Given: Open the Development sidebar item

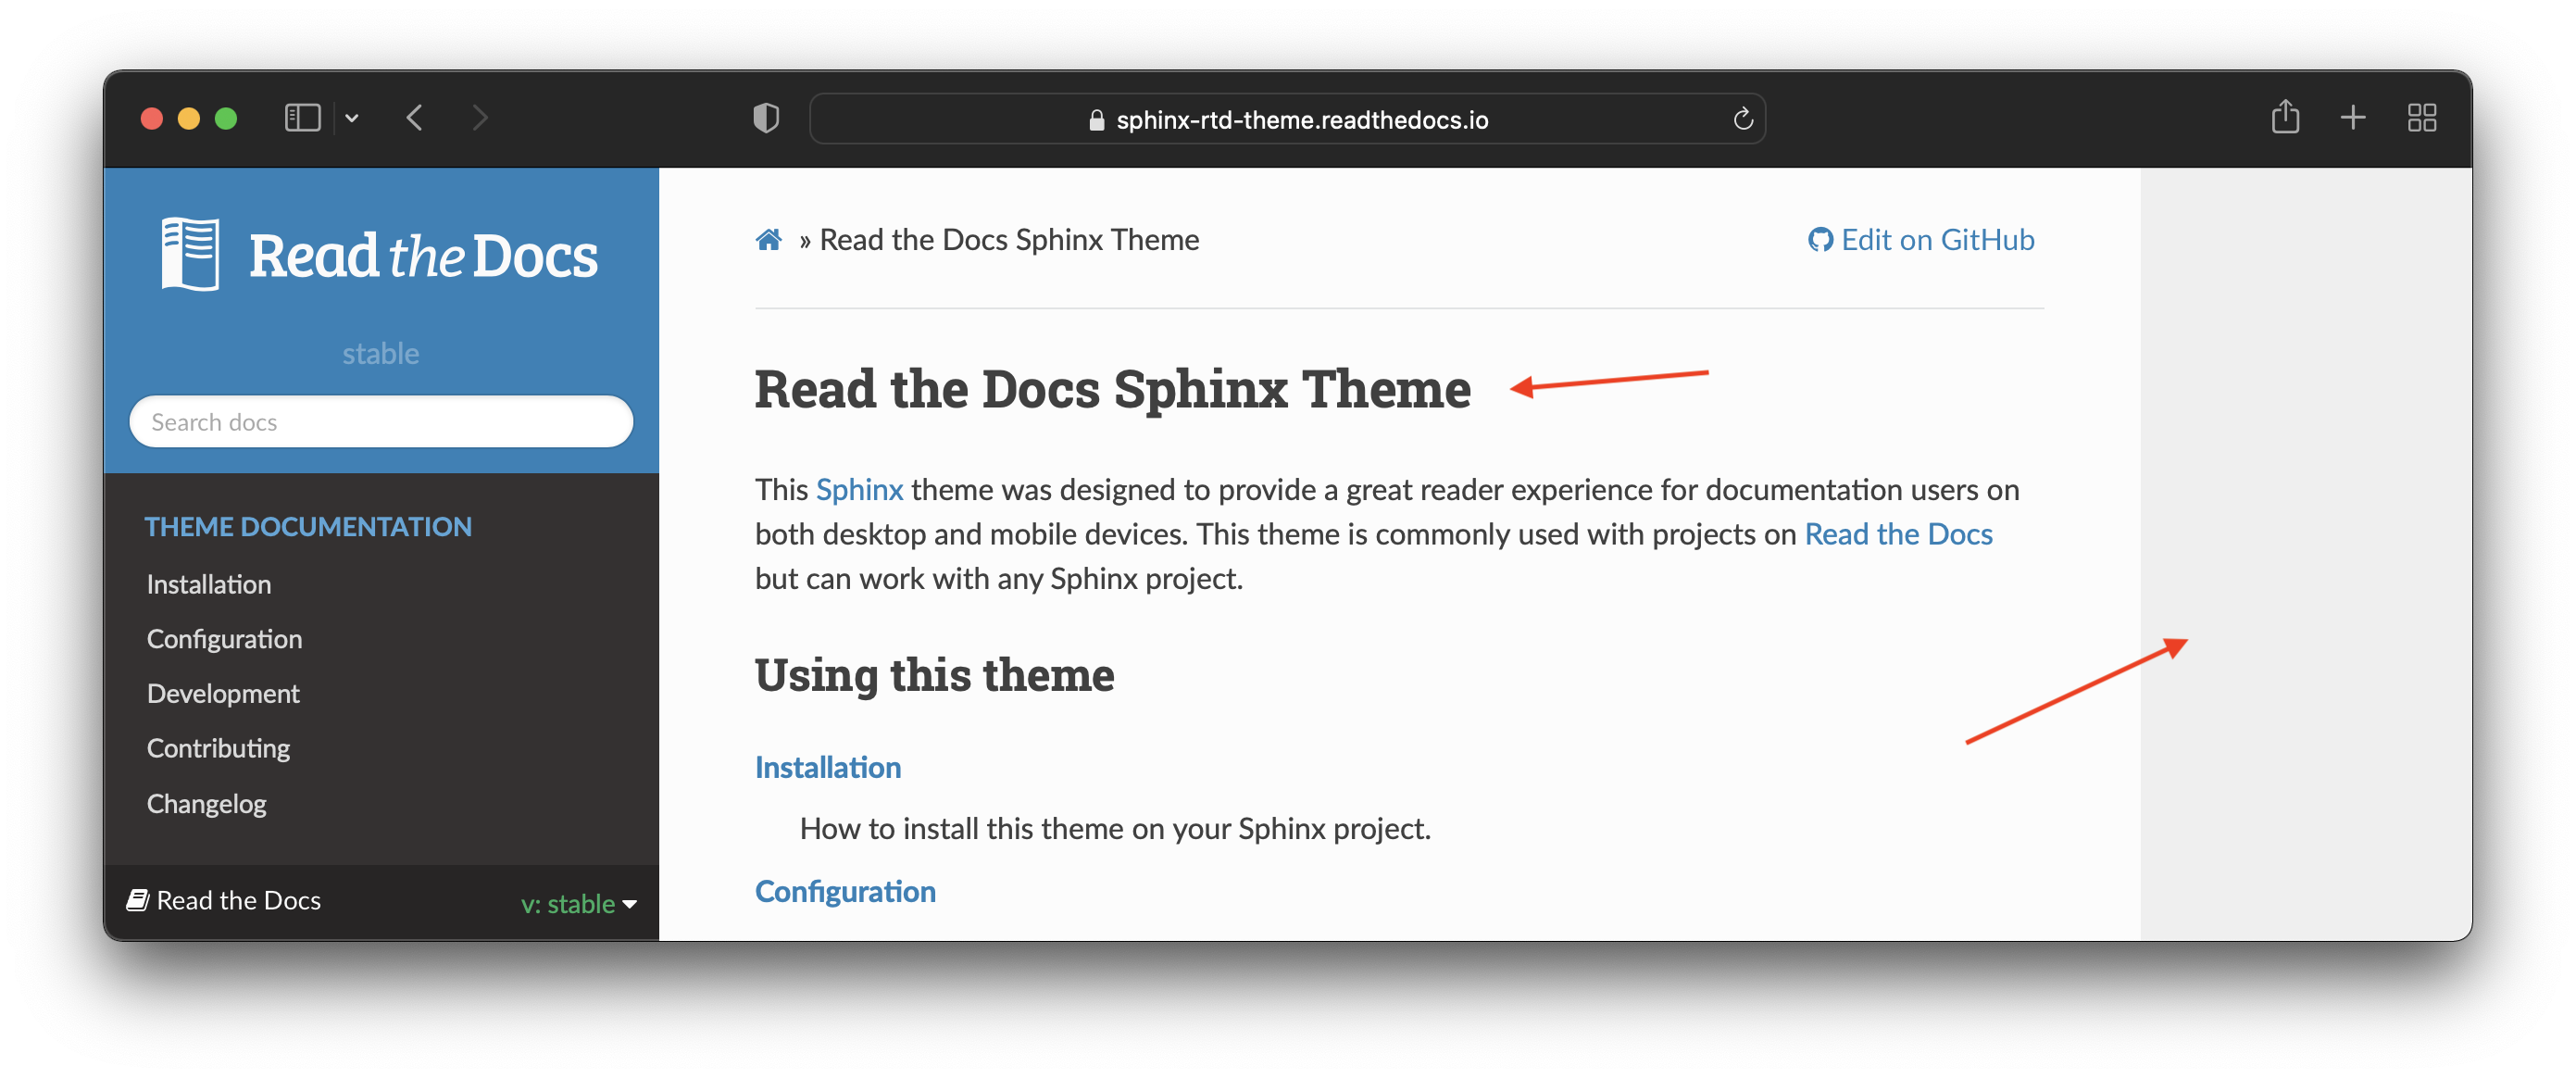Looking at the screenshot, I should click(x=223, y=694).
